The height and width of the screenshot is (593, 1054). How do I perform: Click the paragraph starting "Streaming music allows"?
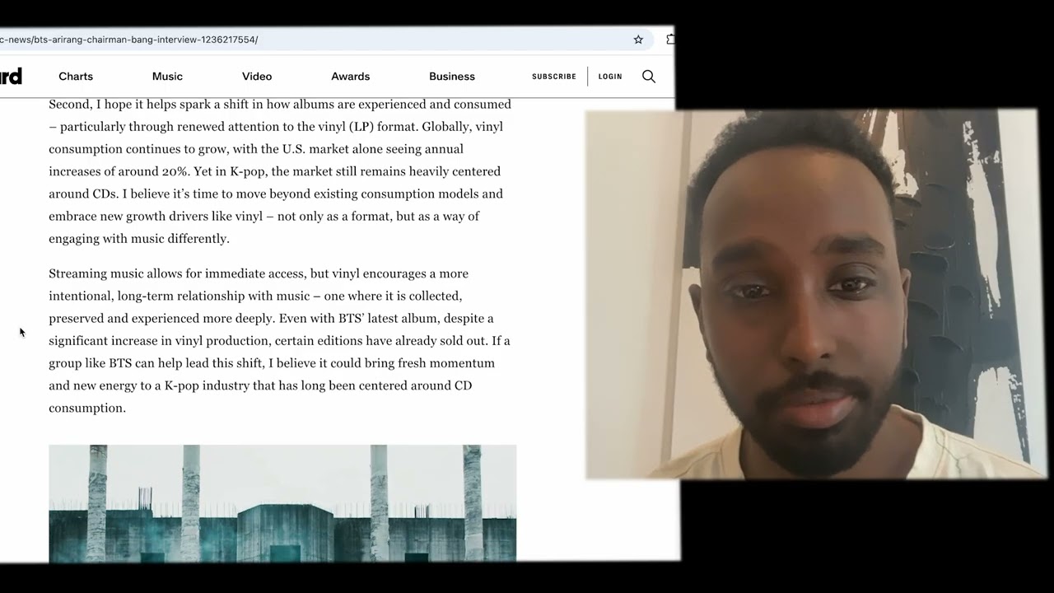coord(280,340)
